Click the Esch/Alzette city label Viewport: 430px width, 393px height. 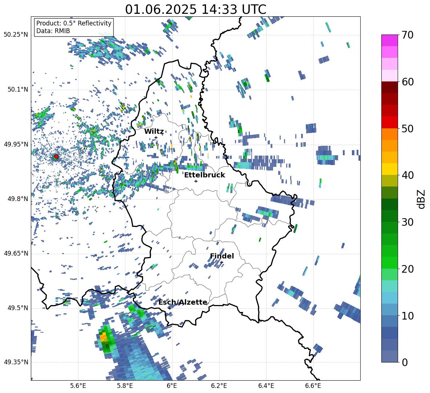pyautogui.click(x=183, y=302)
